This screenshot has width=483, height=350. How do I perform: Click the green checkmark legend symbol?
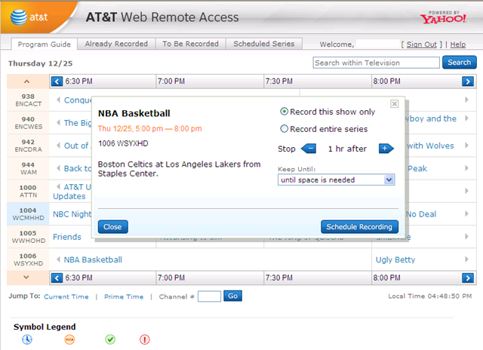pyautogui.click(x=110, y=339)
